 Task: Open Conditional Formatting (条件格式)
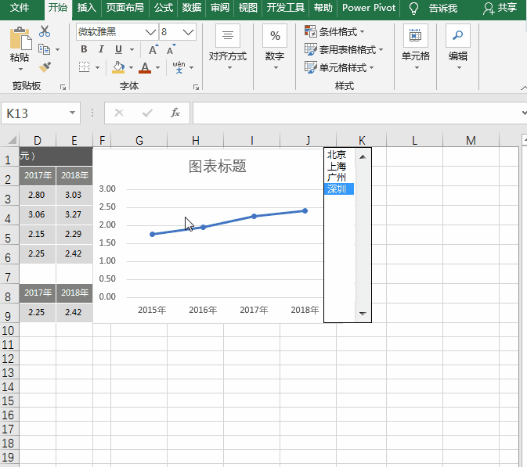tap(334, 31)
